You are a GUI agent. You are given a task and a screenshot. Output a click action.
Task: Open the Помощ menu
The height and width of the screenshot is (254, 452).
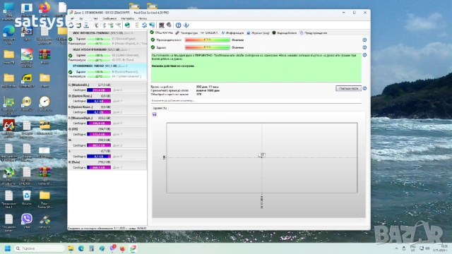(x=143, y=18)
